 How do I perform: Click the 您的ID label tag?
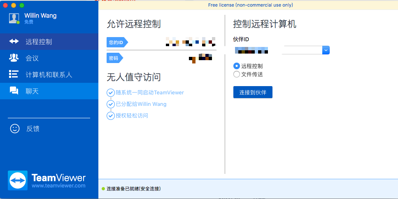point(117,42)
